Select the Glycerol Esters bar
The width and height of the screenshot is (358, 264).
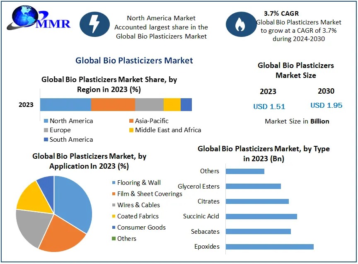tap(253, 186)
